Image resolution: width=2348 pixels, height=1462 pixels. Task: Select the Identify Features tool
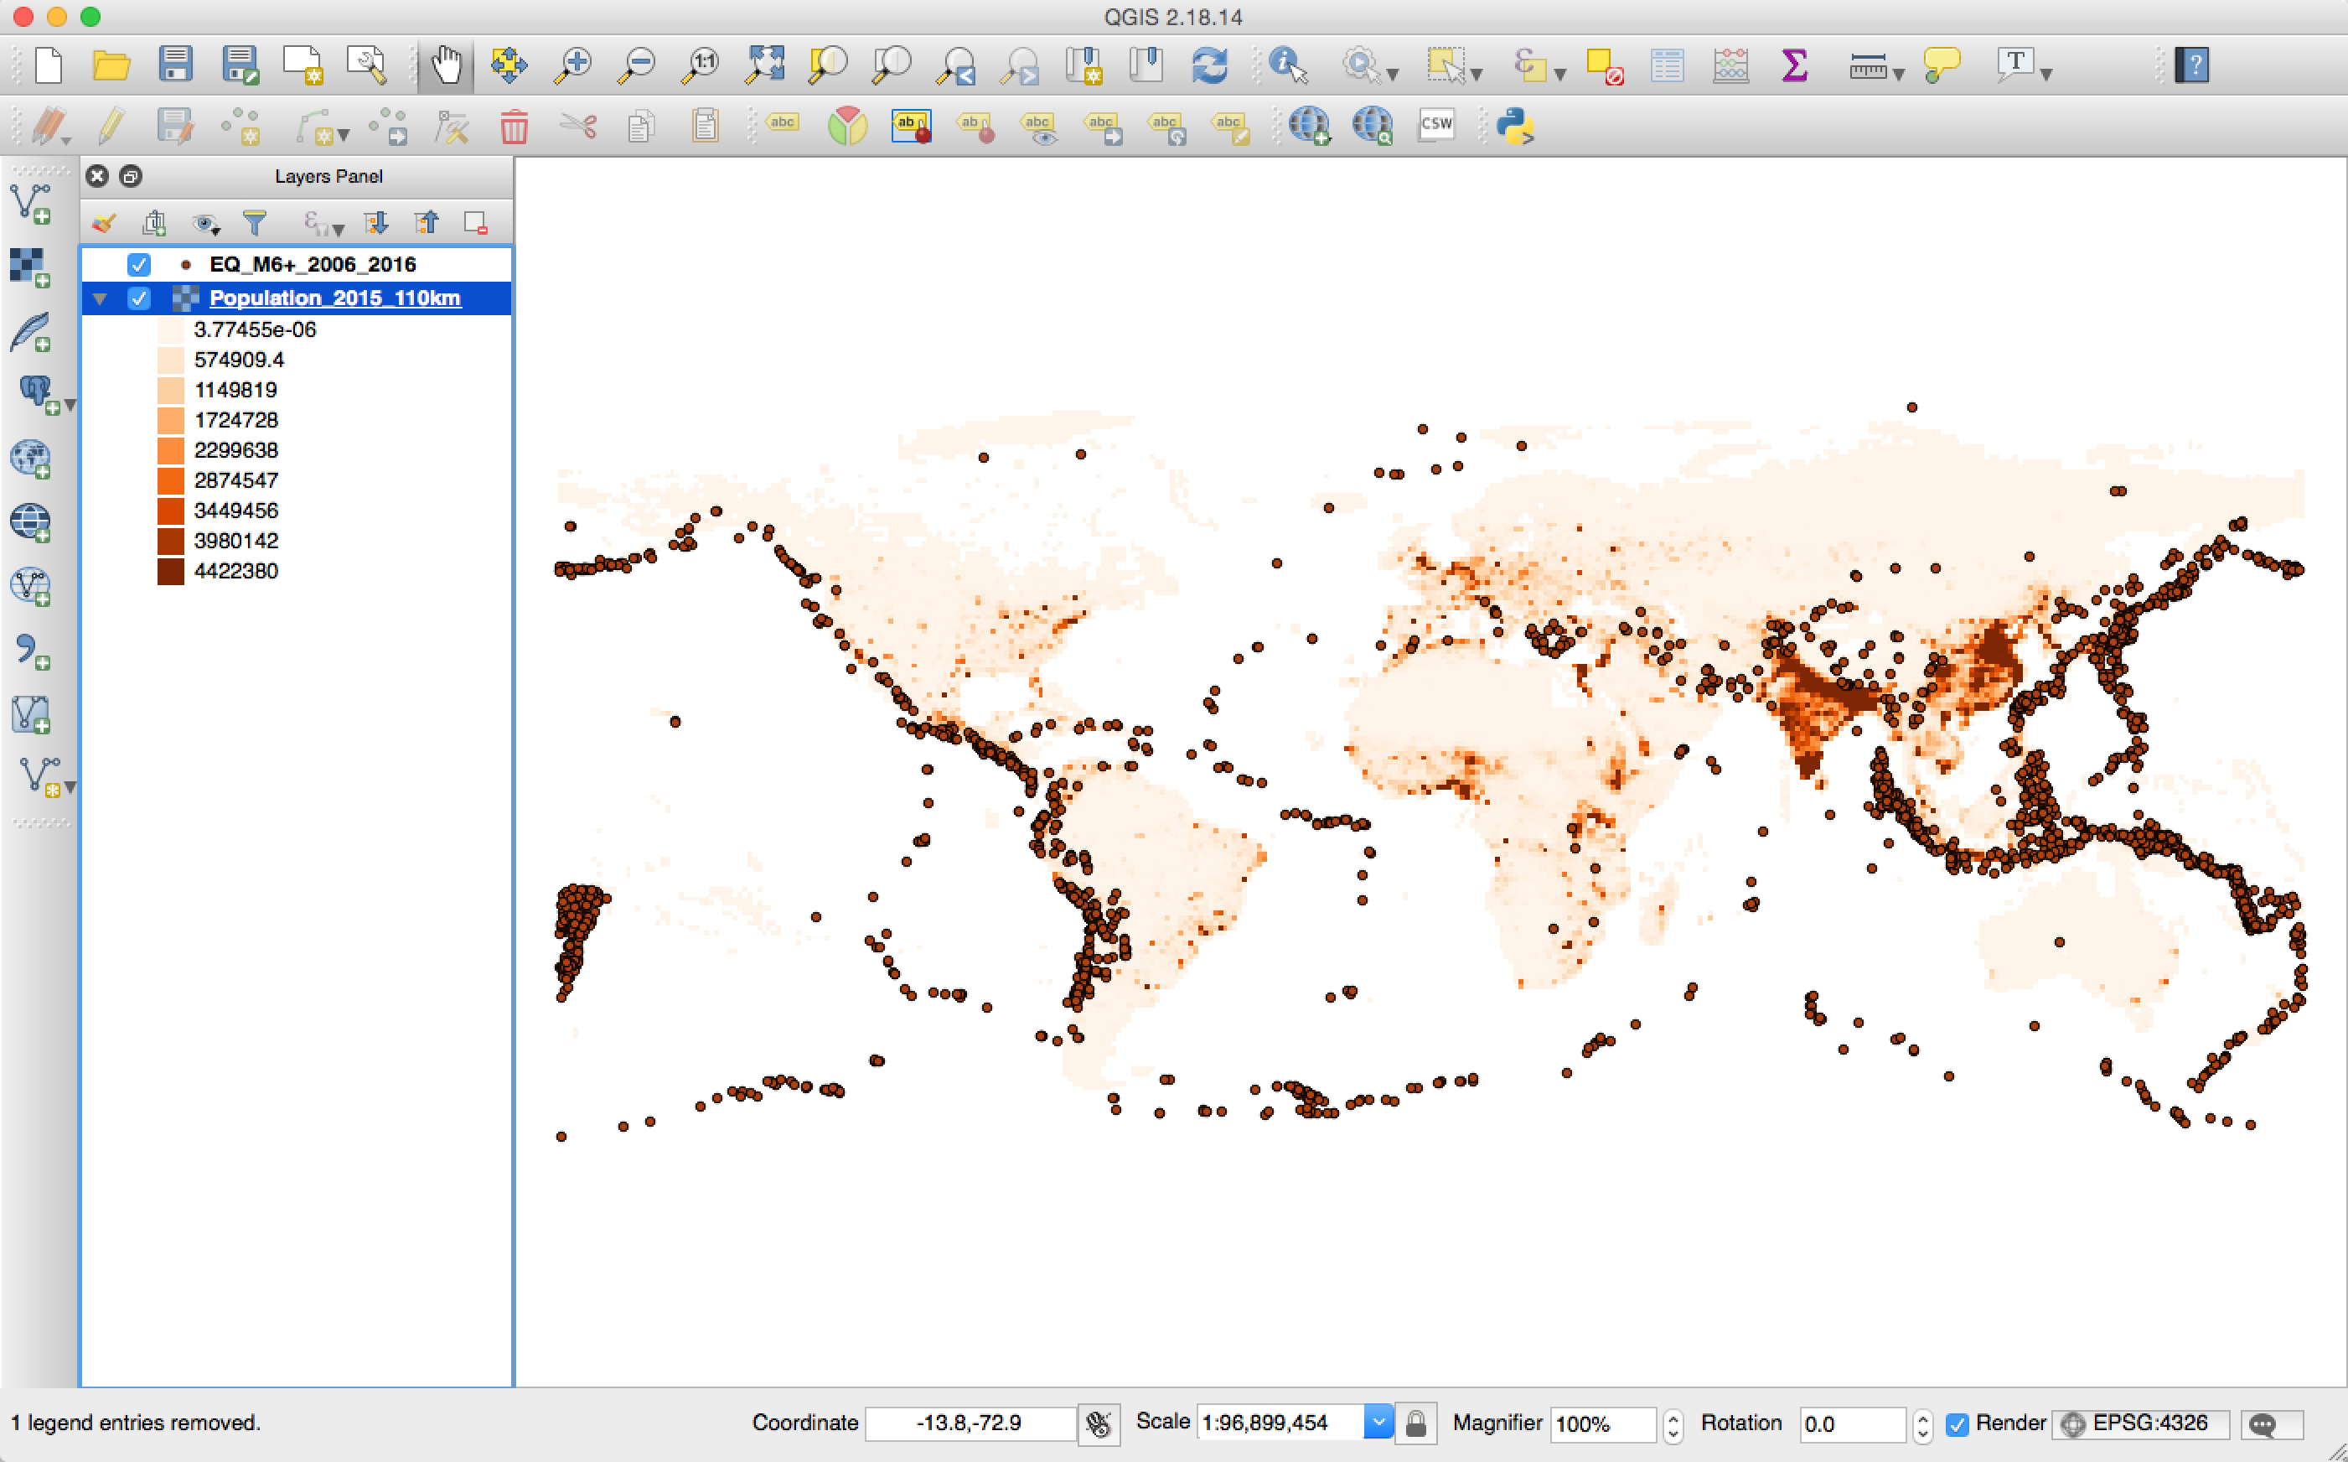point(1286,65)
